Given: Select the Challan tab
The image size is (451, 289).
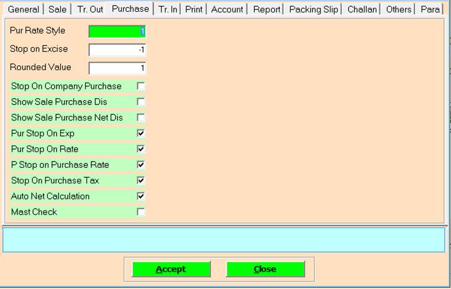Looking at the screenshot, I should click(x=362, y=9).
